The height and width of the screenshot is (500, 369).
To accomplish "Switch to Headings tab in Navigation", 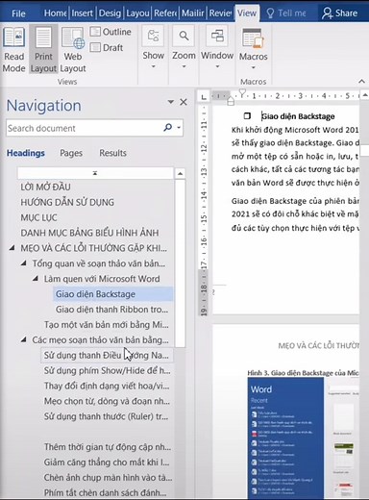I will [26, 153].
